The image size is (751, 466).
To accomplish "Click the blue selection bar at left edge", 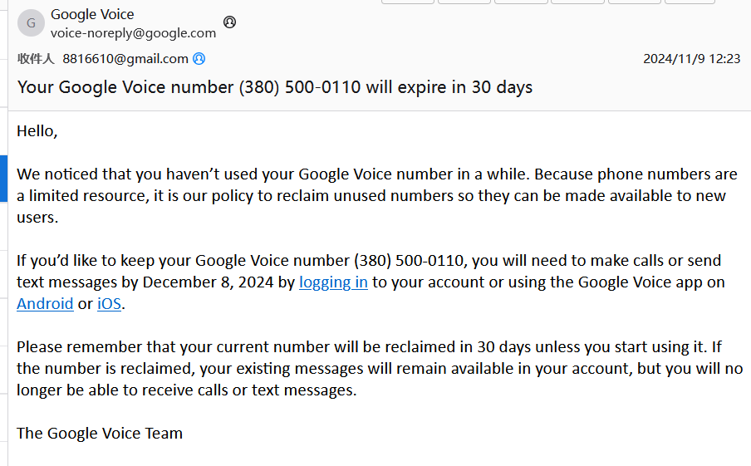I will point(3,178).
